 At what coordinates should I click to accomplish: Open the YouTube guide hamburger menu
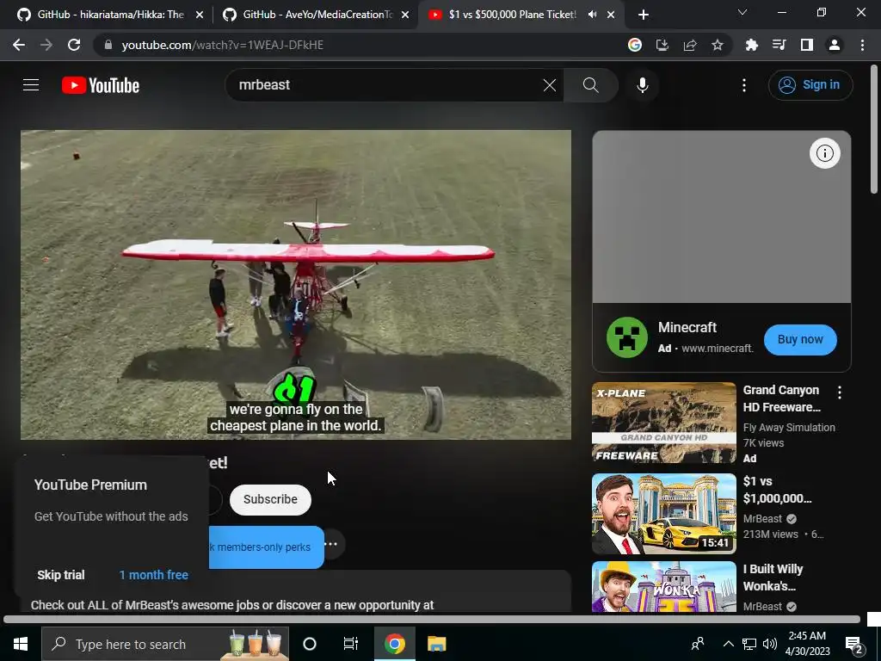[x=31, y=85]
